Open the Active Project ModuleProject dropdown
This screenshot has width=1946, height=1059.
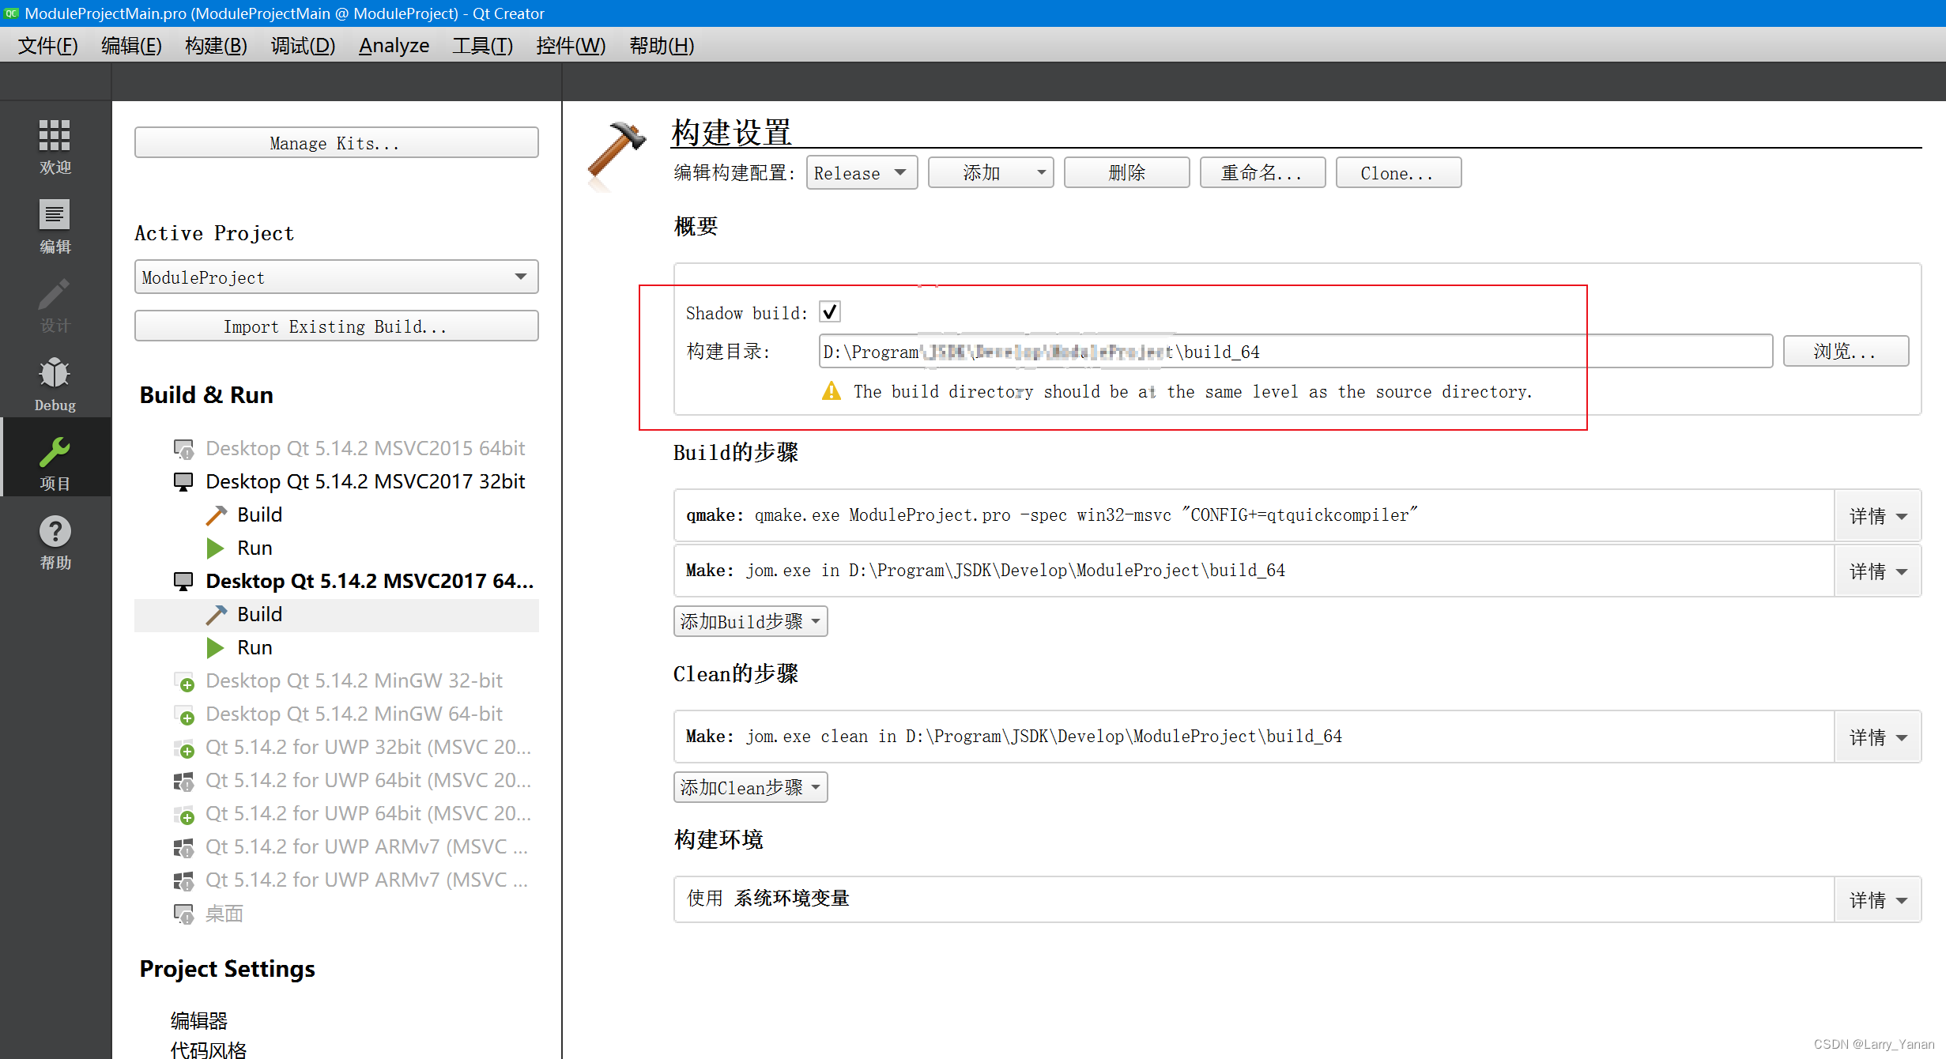click(x=336, y=277)
